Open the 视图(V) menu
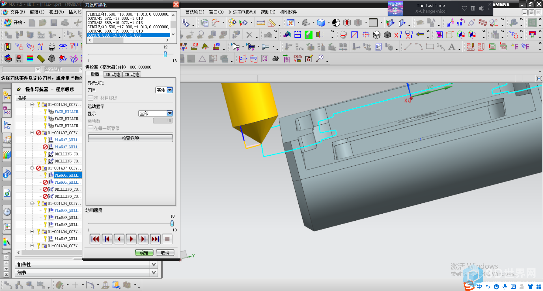Screen dimensions: 543x291 (56, 12)
